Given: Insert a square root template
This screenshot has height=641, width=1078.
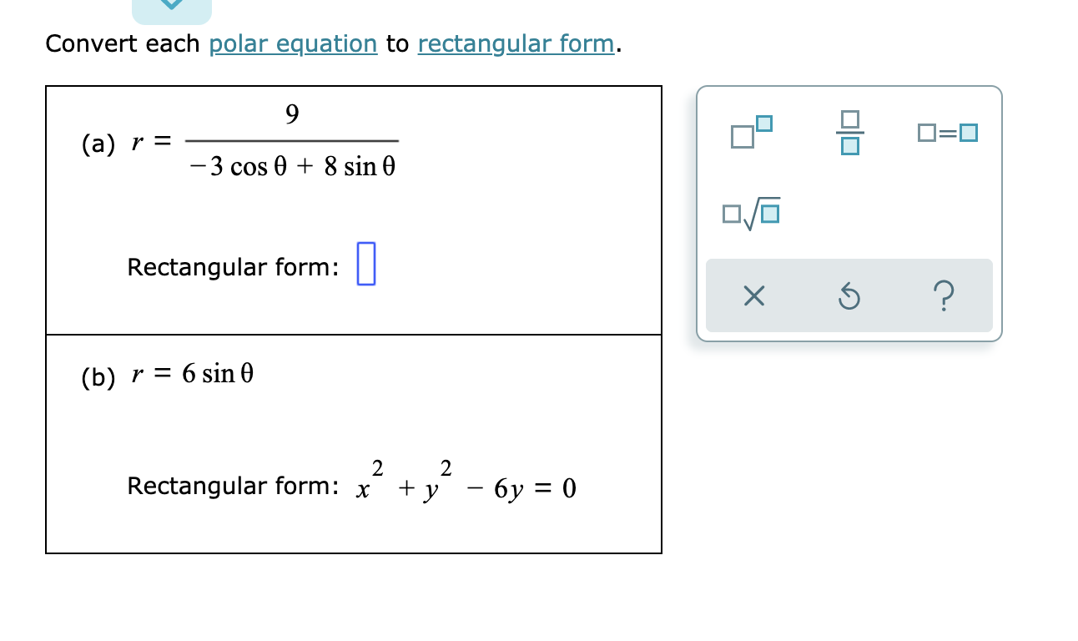Looking at the screenshot, I should click(749, 211).
